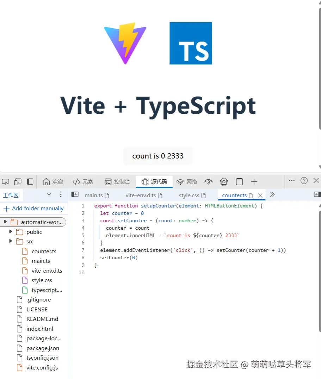
Task: Activate the inspect element picker icon
Action: 6,181
